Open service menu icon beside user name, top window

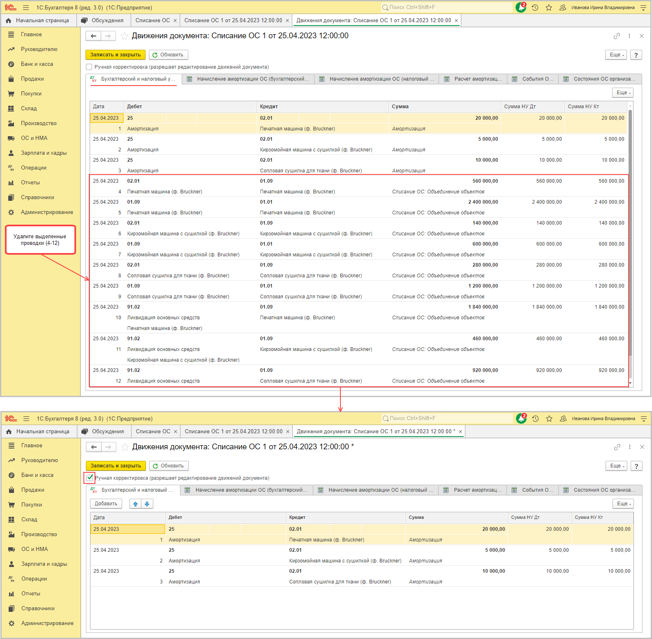tap(643, 7)
